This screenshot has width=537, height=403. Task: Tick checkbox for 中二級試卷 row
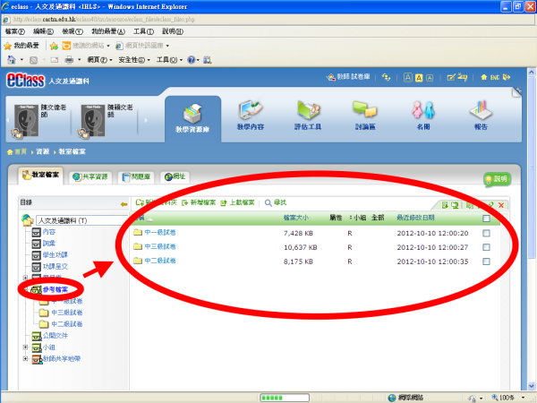click(486, 262)
